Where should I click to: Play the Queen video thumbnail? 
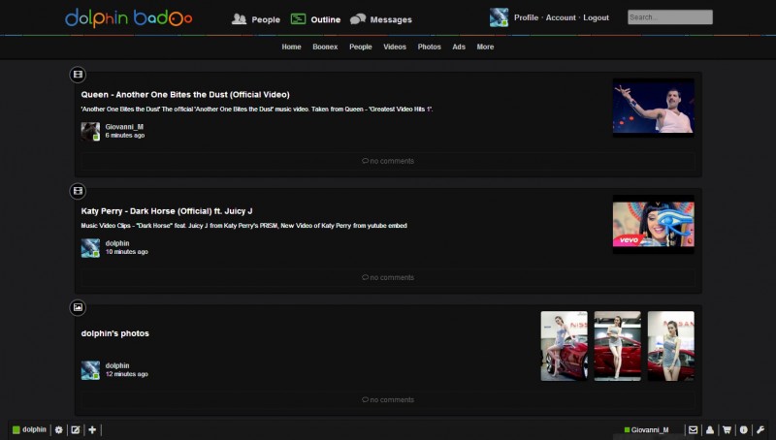point(653,108)
